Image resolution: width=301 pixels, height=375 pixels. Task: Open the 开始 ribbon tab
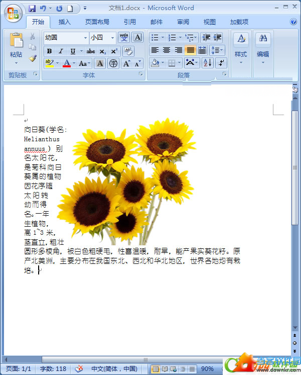pyautogui.click(x=38, y=22)
